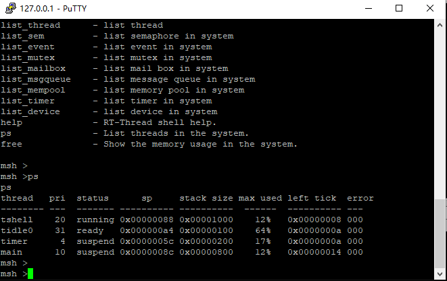The height and width of the screenshot is (281, 447).
Task: Click the 'sp' column header
Action: tap(147, 199)
